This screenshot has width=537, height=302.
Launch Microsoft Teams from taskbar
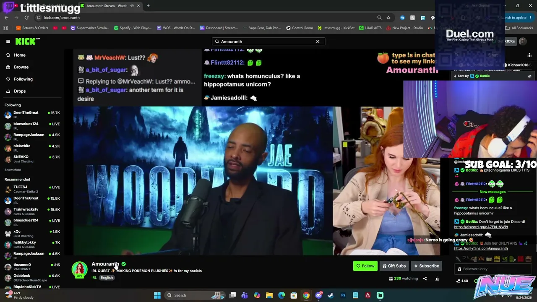pyautogui.click(x=245, y=295)
